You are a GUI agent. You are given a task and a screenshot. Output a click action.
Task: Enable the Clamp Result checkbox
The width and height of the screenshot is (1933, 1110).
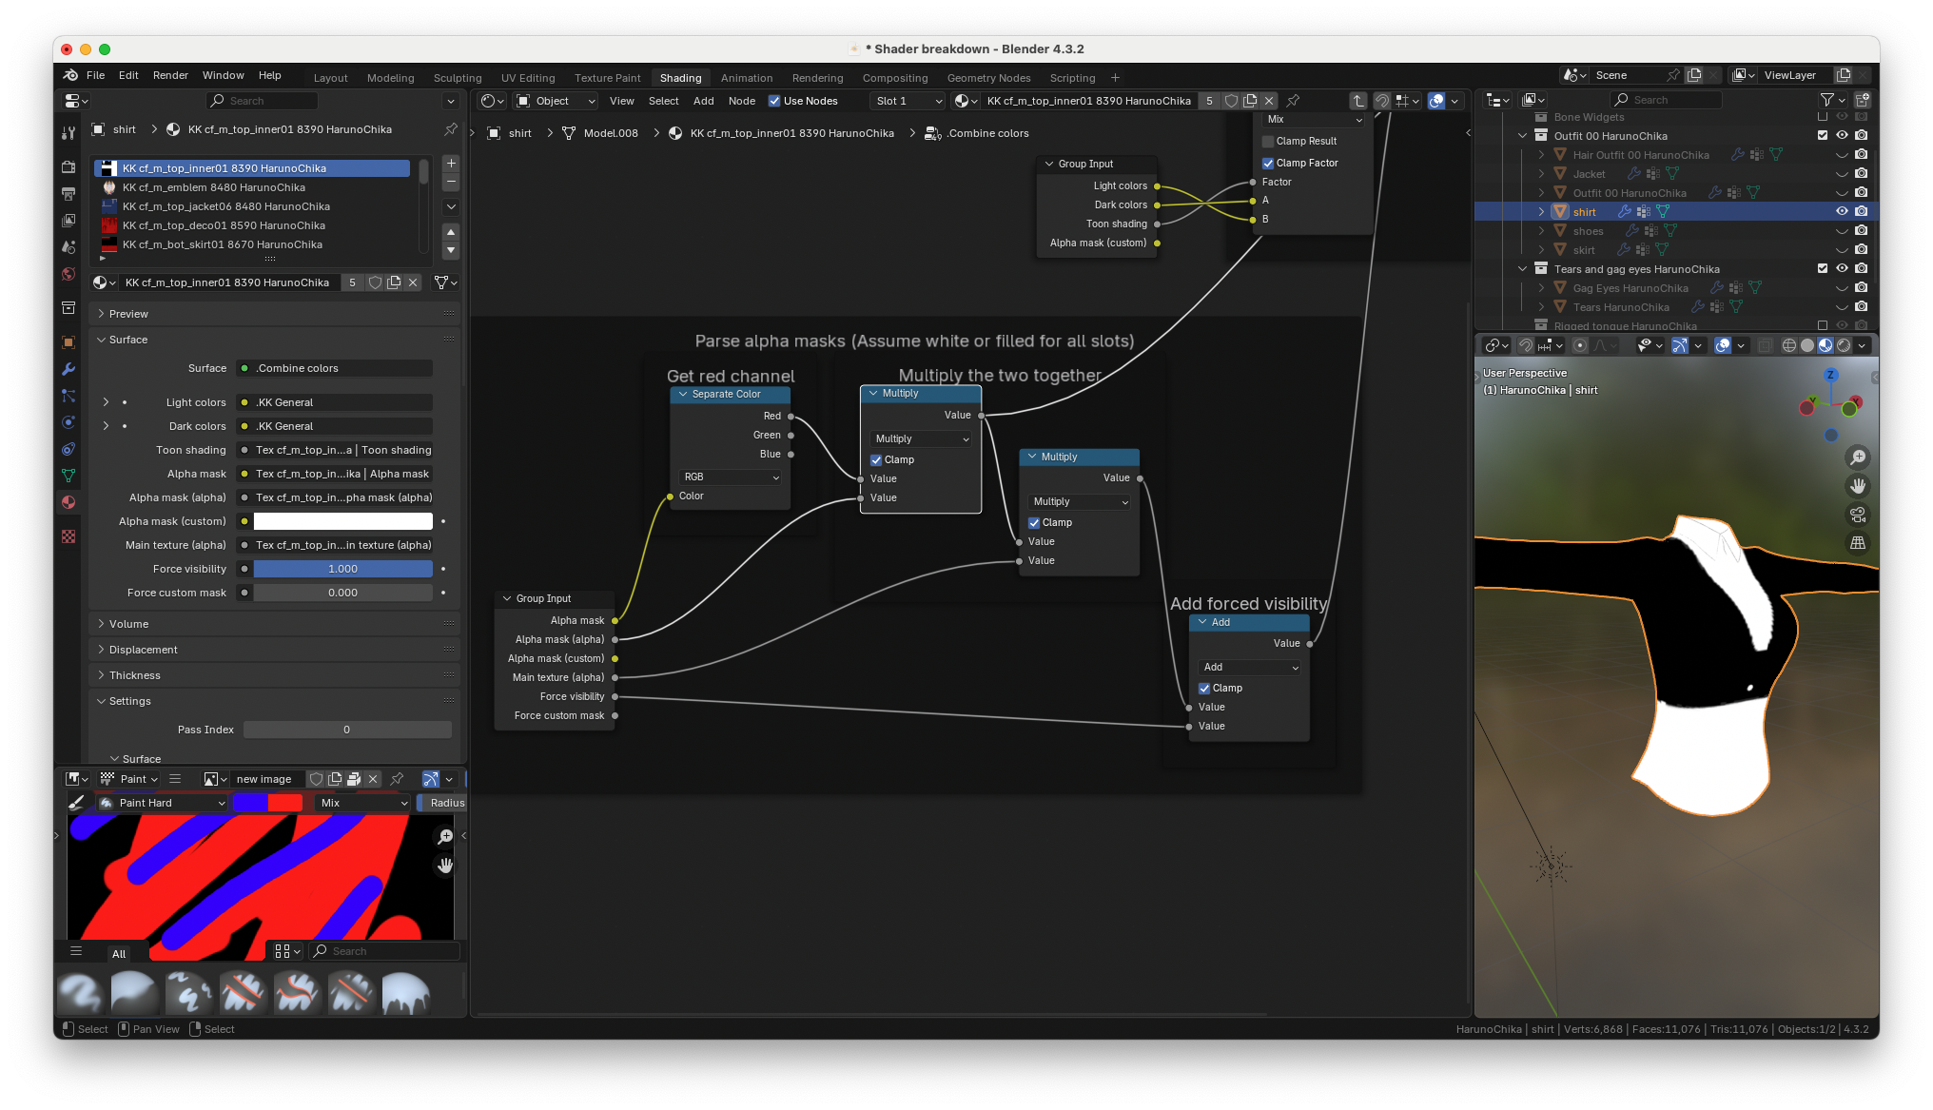point(1268,141)
